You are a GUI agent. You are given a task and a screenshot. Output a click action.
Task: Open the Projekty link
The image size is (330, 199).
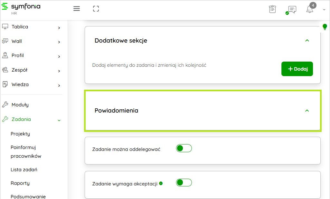(x=20, y=134)
